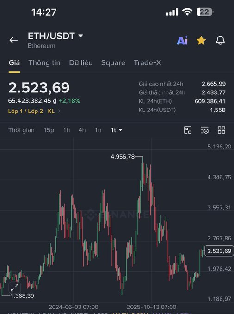Open Lớp 1 / Lớp 2 tag link
This screenshot has height=314, width=234.
pos(25,111)
